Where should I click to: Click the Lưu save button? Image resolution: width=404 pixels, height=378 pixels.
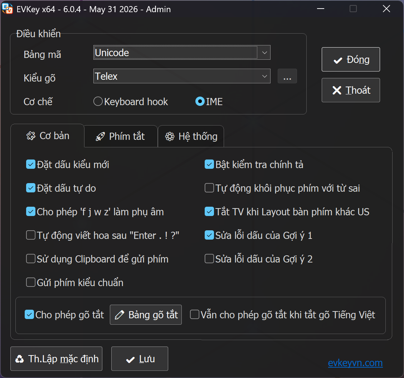[x=140, y=359]
